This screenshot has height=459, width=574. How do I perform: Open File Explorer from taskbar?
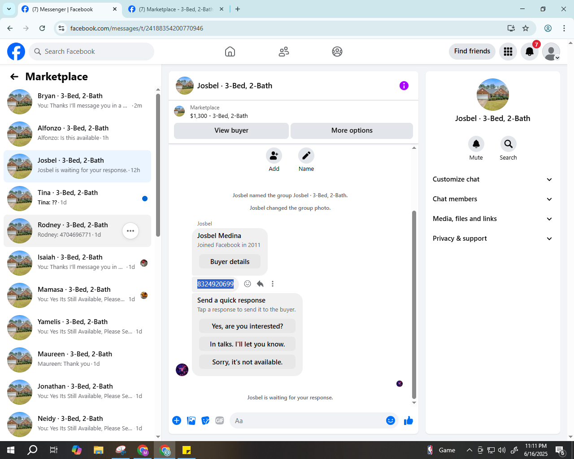click(98, 450)
